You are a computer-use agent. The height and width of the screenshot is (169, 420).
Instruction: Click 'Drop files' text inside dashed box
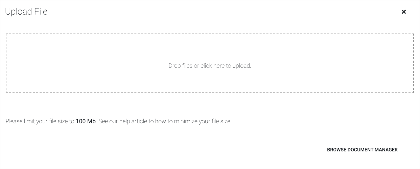tap(180, 66)
